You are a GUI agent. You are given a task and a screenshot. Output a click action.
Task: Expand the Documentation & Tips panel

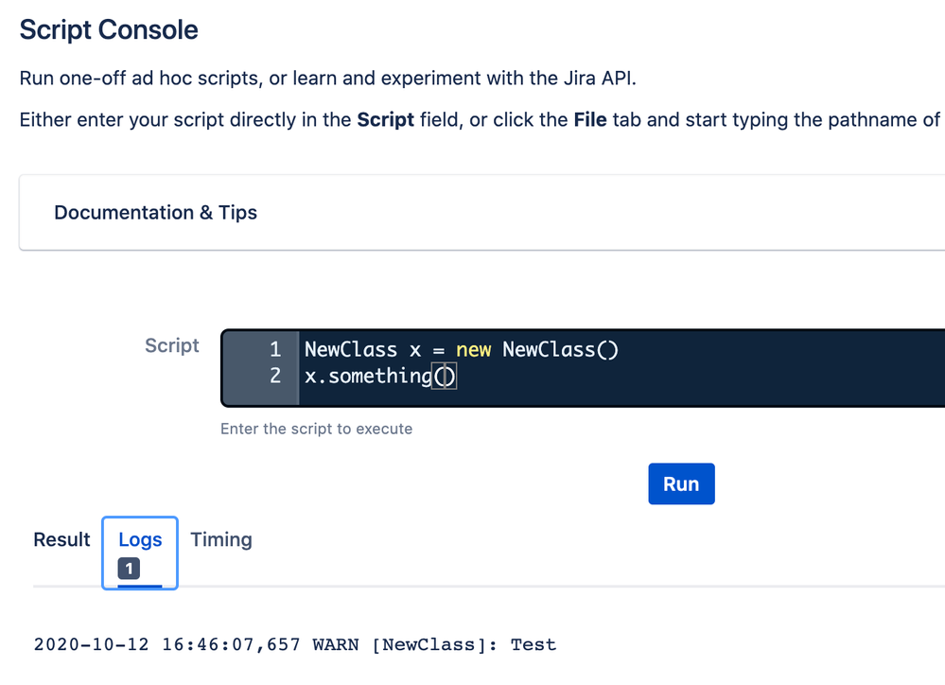tap(156, 213)
